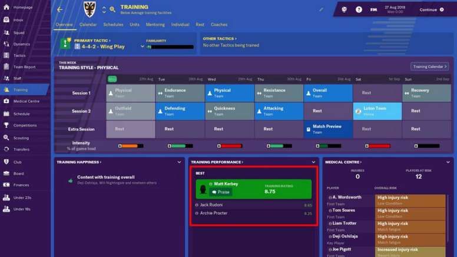Open the Schedule sidebar icon

(6, 114)
